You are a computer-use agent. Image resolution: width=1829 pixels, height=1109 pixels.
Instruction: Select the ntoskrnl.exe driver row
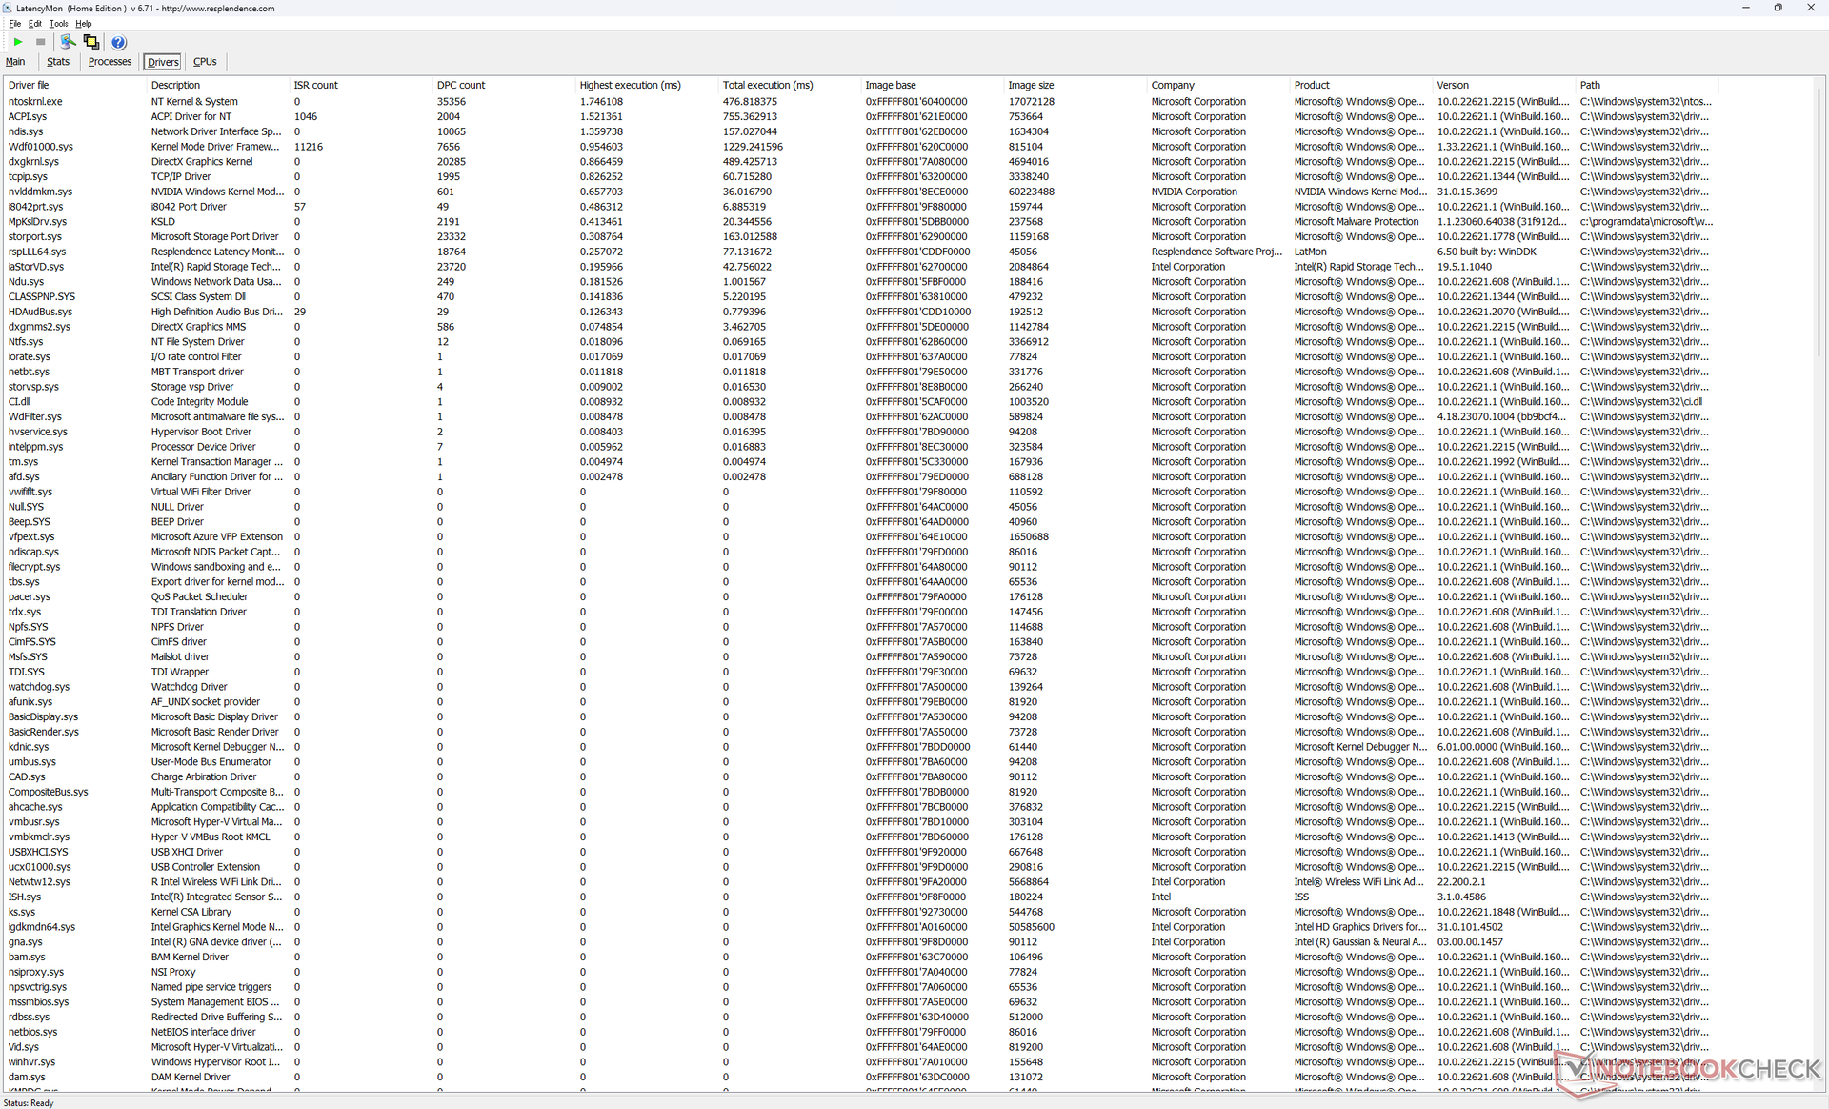(x=35, y=102)
